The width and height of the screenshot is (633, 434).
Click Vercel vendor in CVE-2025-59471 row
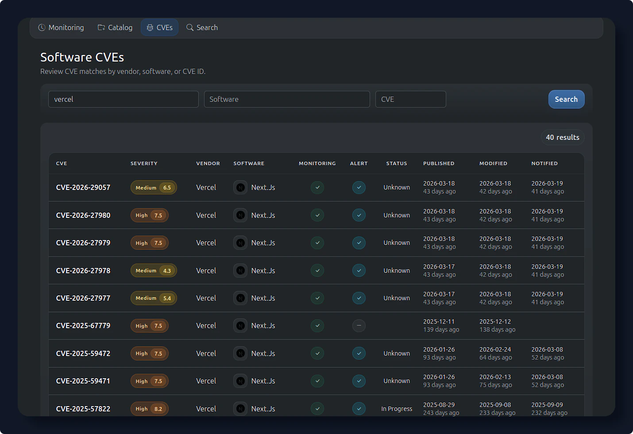tap(206, 381)
